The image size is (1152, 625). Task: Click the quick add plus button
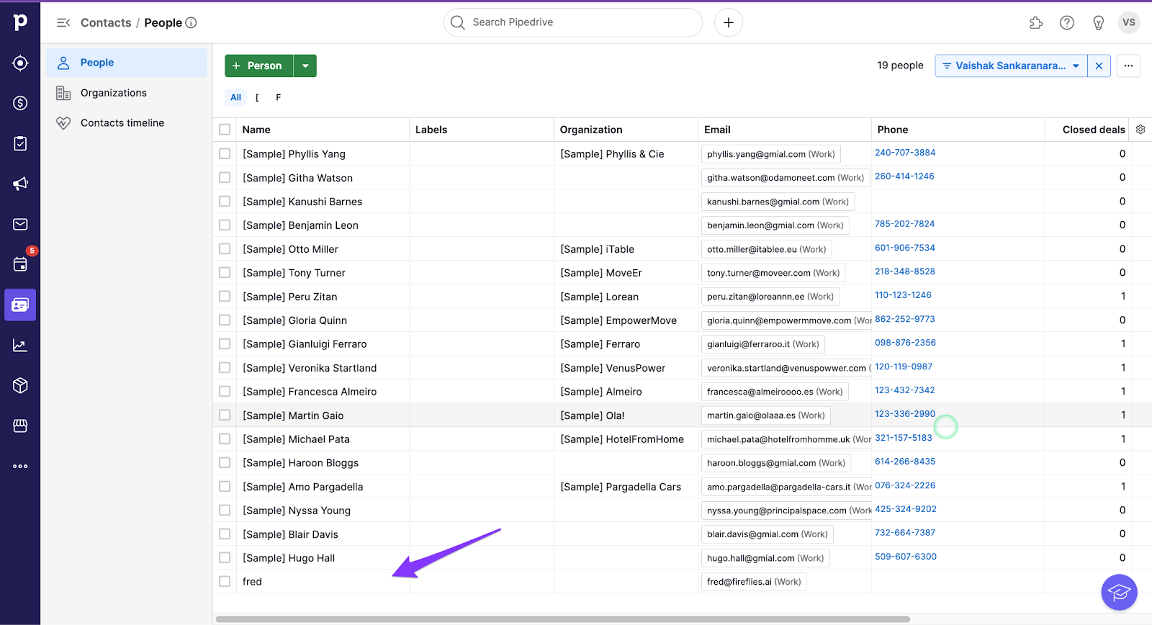[x=729, y=22]
